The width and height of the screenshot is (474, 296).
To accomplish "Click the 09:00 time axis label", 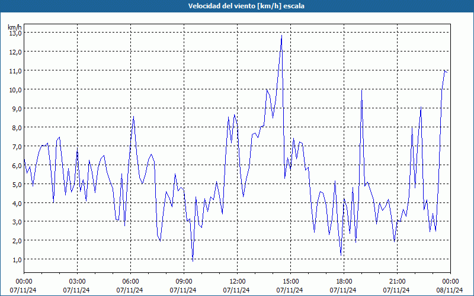I will pyautogui.click(x=184, y=282).
